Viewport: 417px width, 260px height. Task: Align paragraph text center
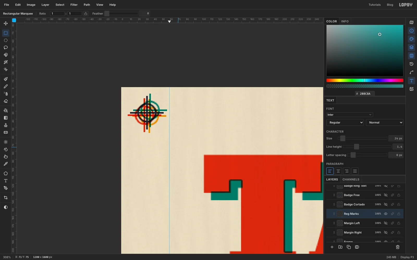(x=338, y=171)
